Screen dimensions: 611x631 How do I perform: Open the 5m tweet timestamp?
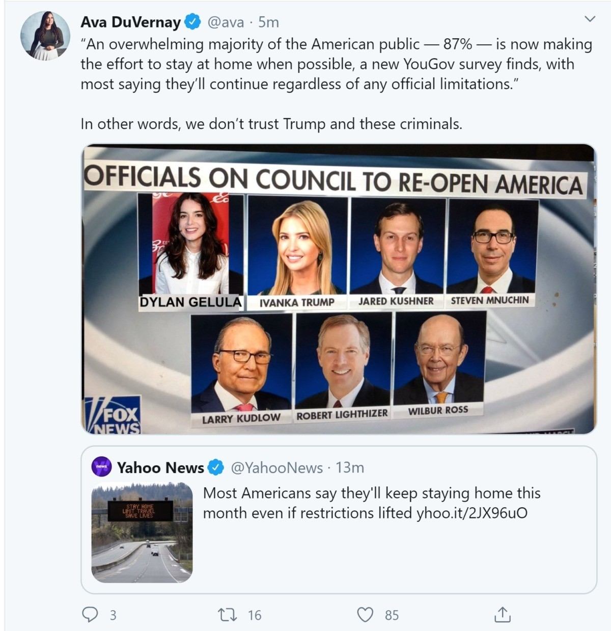pyautogui.click(x=269, y=22)
